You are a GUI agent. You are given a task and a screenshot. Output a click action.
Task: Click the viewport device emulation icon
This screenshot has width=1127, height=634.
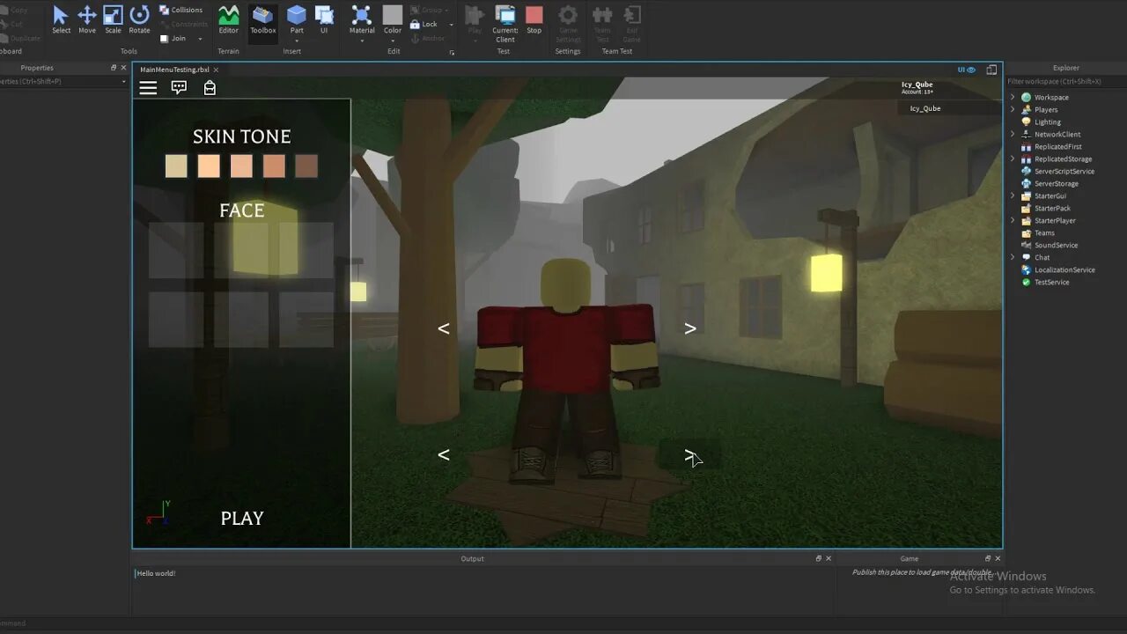(x=992, y=70)
